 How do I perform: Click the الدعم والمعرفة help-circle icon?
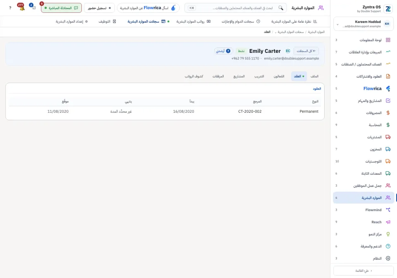tap(388, 246)
